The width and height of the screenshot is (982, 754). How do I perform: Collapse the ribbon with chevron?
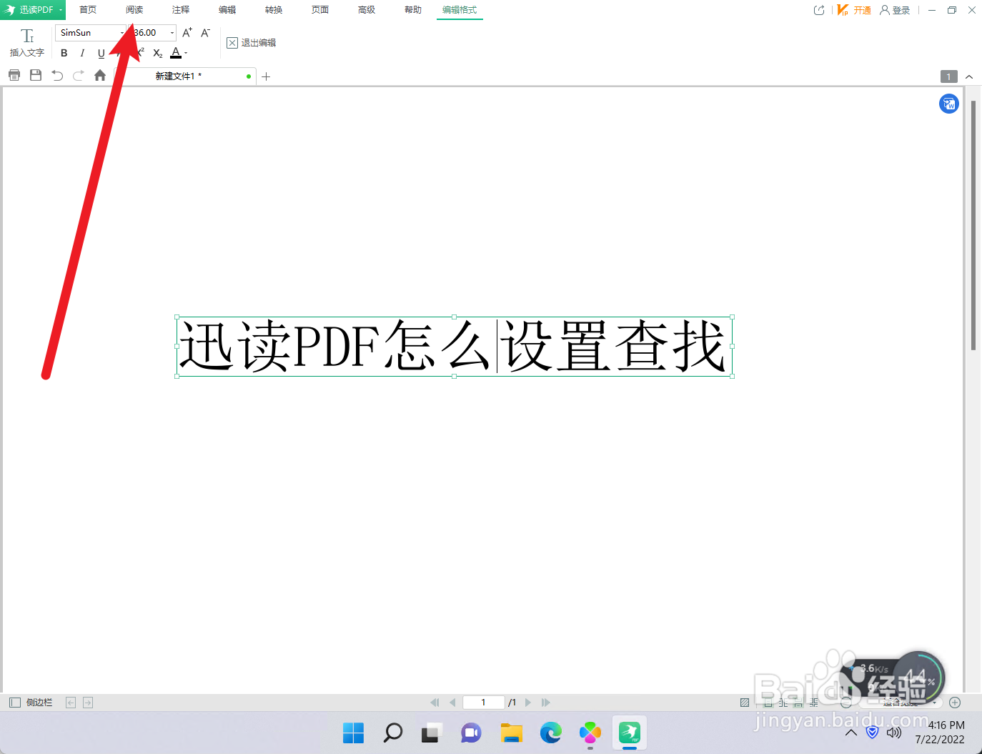click(969, 76)
